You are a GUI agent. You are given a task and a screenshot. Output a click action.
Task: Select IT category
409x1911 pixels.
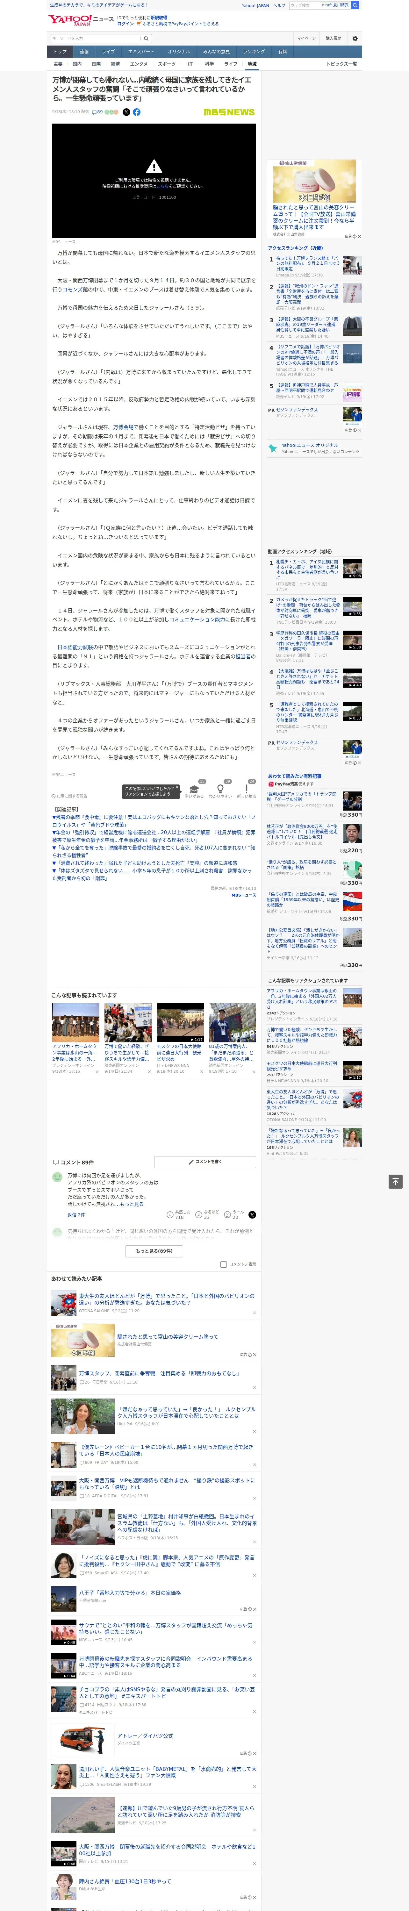point(190,64)
